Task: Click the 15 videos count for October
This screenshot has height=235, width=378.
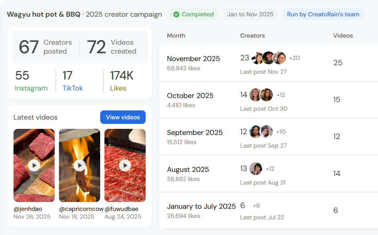Action: [337, 100]
